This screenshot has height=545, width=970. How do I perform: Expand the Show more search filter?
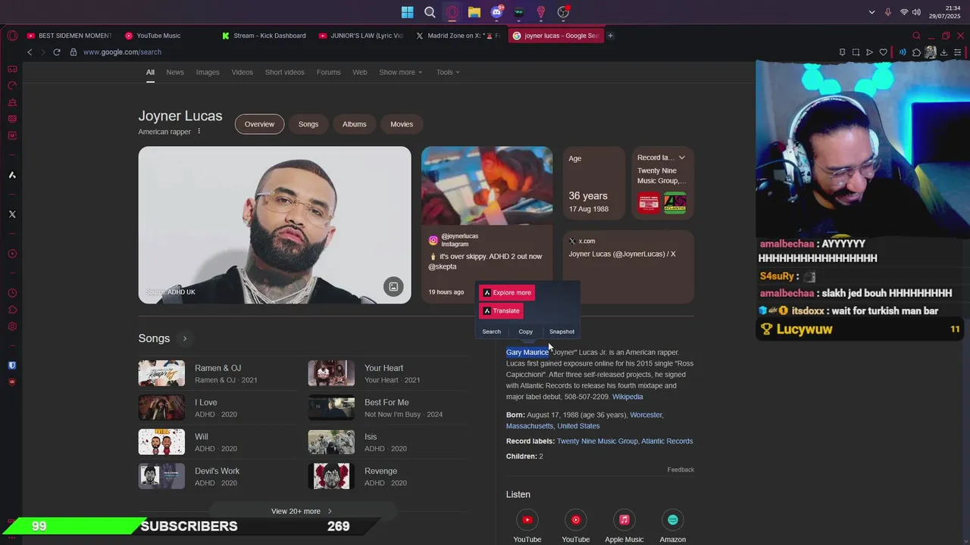click(x=400, y=72)
